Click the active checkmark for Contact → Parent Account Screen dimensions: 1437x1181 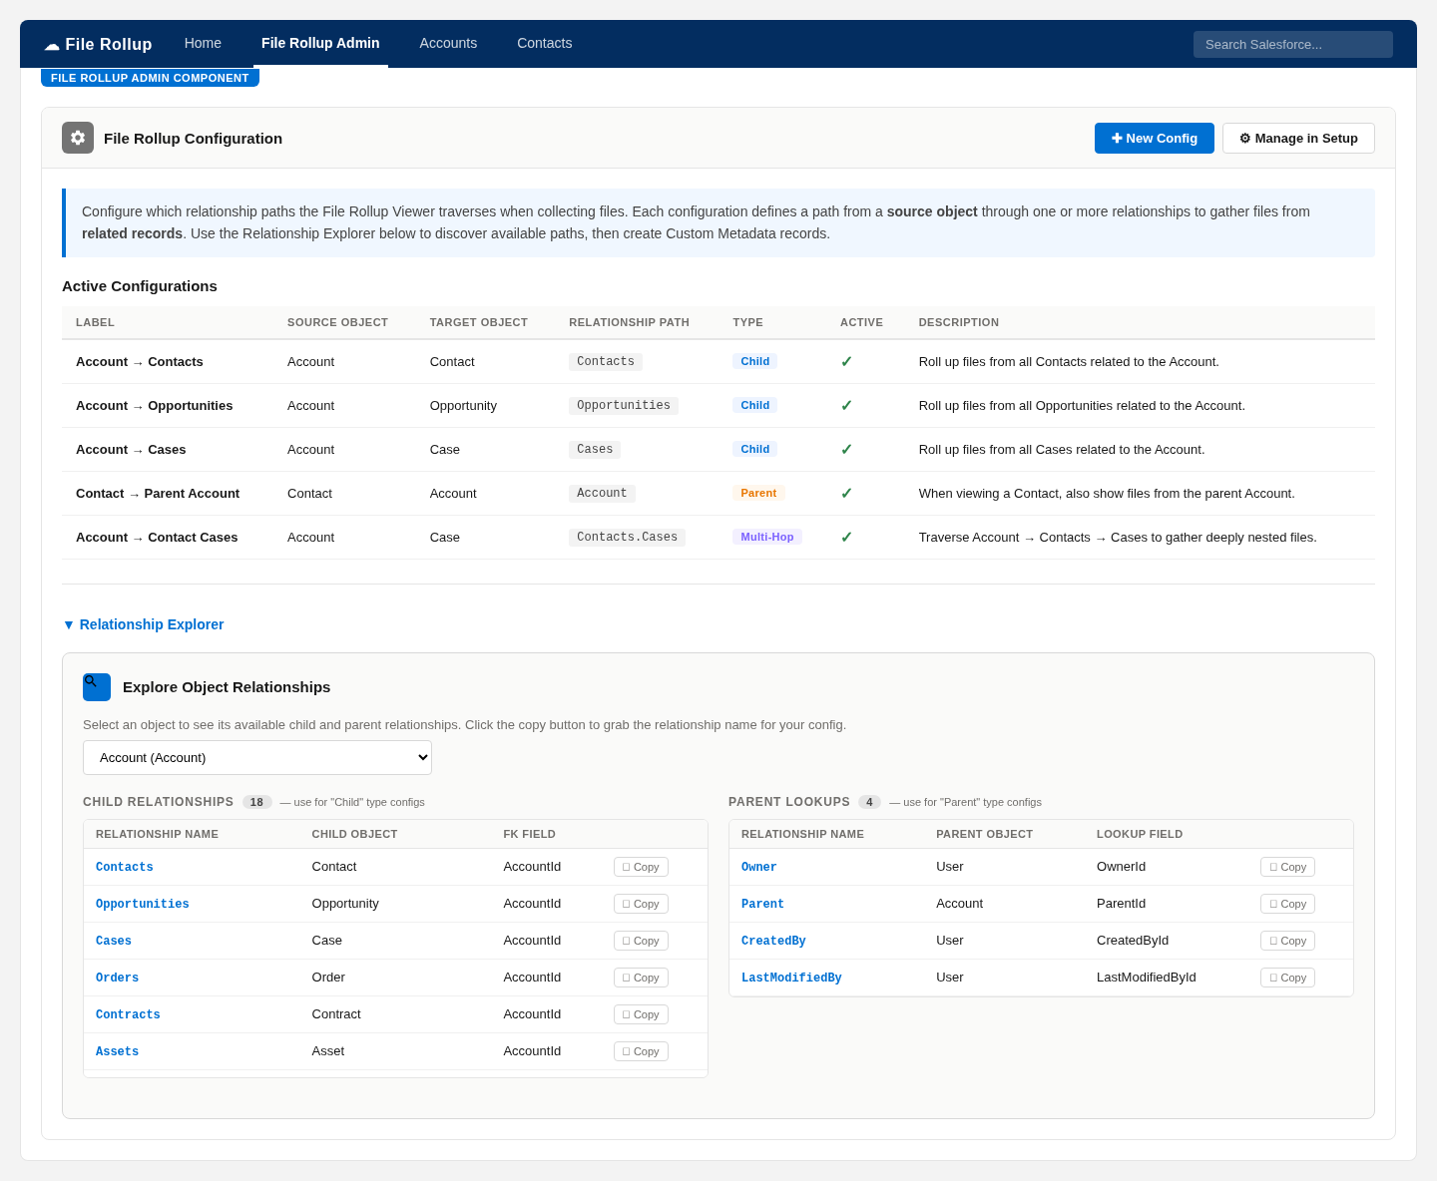coord(846,494)
